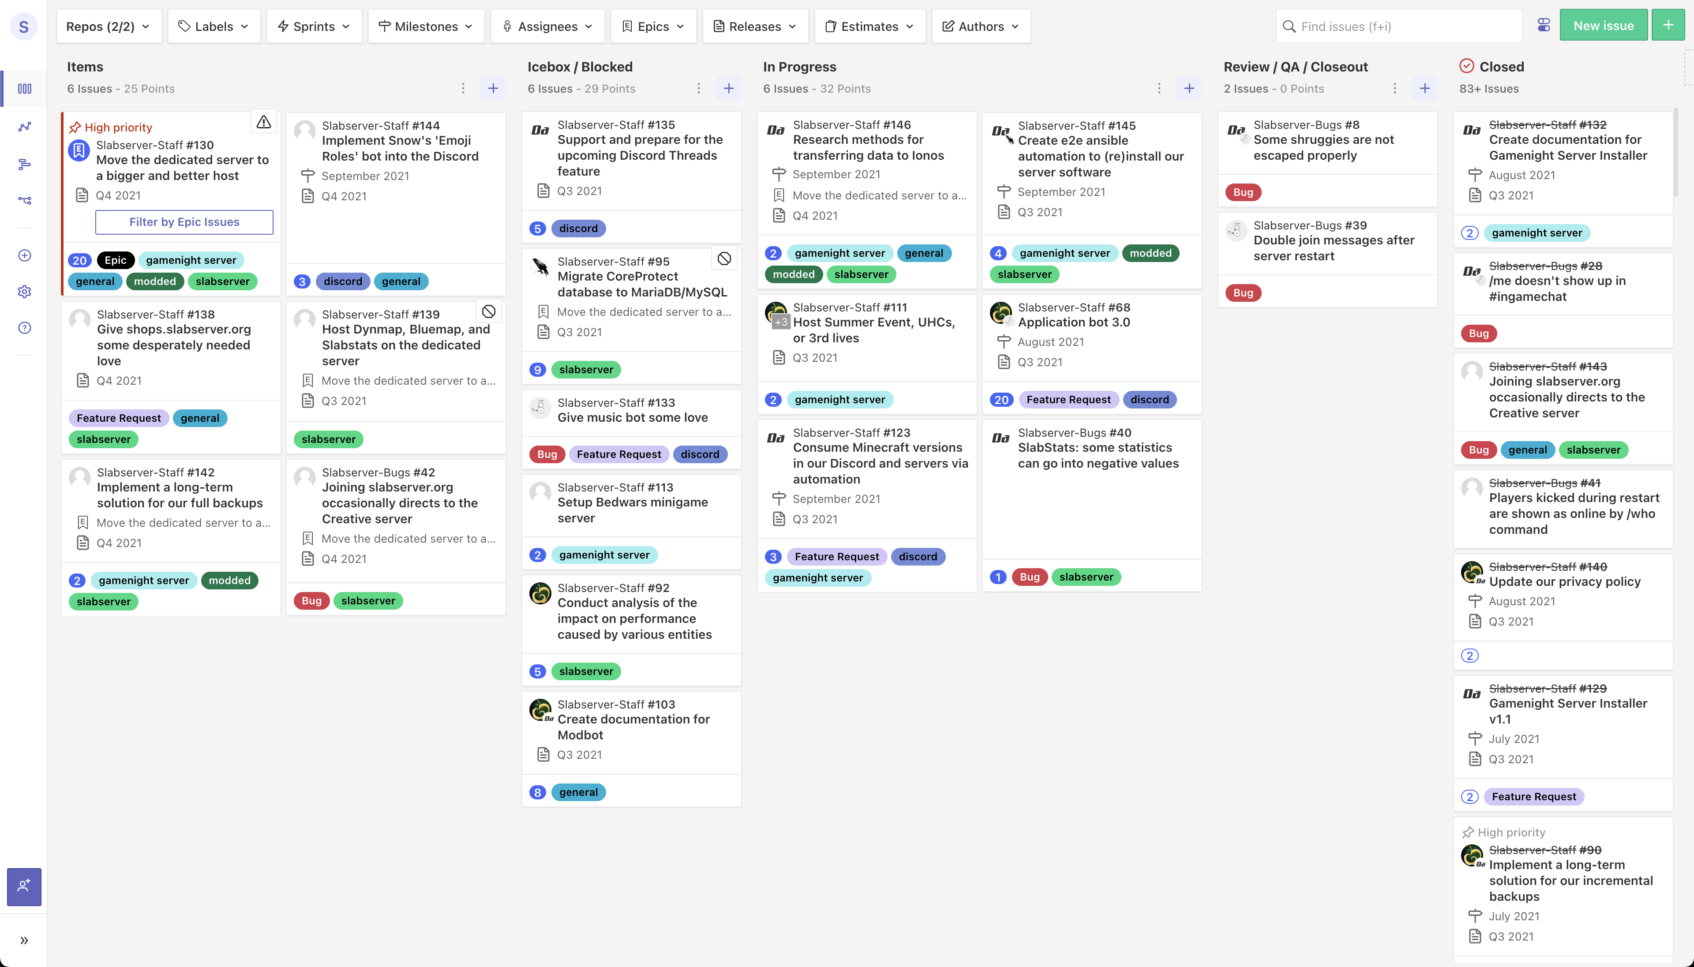Viewport: 1694px width, 967px height.
Task: Click the settings gear in sidebar
Action: pyautogui.click(x=25, y=292)
